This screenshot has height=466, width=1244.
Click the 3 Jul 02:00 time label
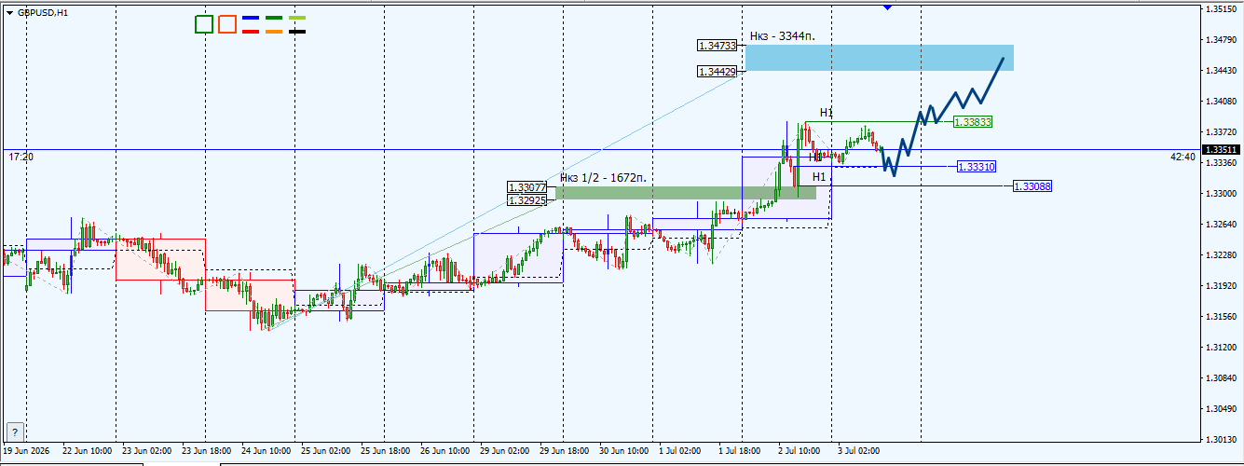click(859, 450)
